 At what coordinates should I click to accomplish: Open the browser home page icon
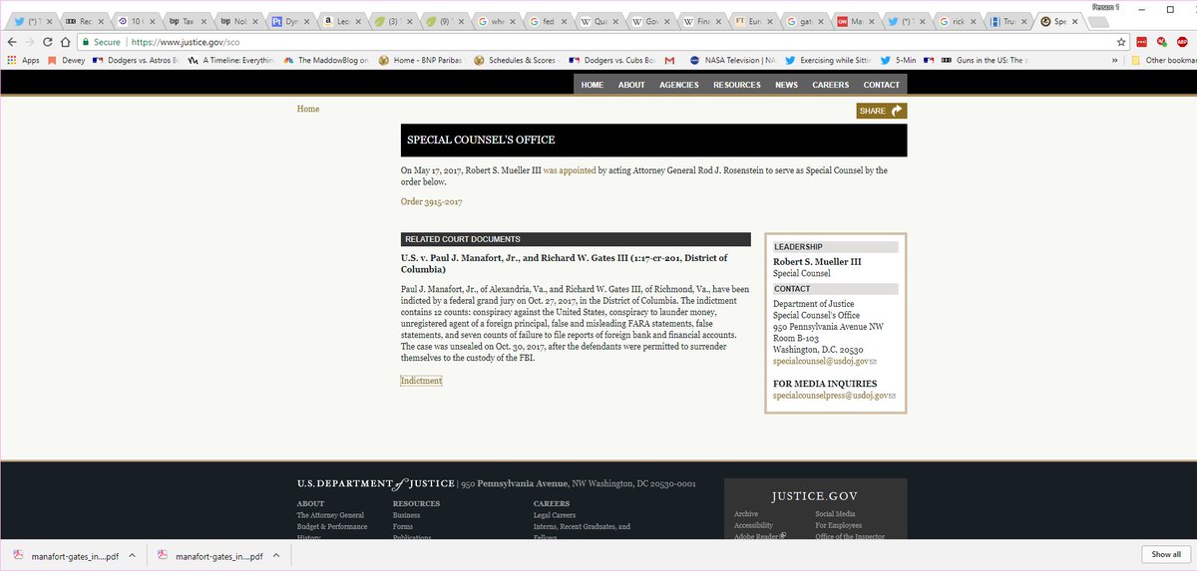[66, 42]
